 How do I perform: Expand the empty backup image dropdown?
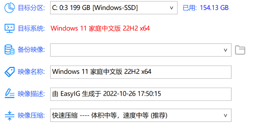pos(140,50)
